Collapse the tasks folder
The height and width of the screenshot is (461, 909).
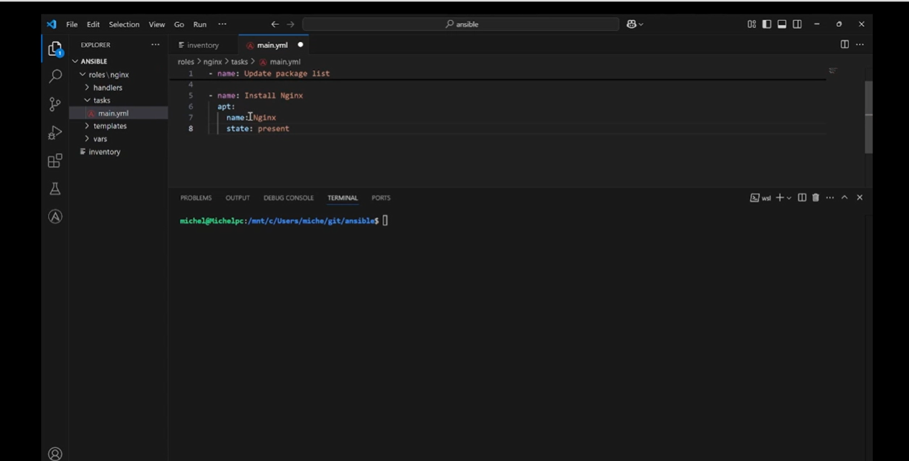tap(102, 100)
